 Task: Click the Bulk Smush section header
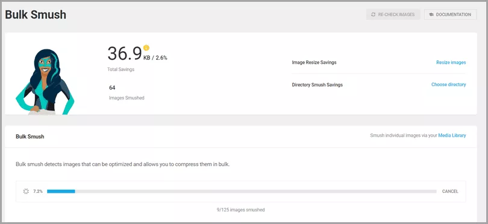pyautogui.click(x=30, y=136)
